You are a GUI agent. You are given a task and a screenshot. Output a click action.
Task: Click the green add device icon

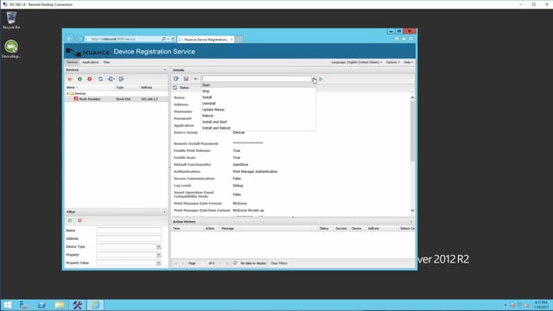[79, 79]
